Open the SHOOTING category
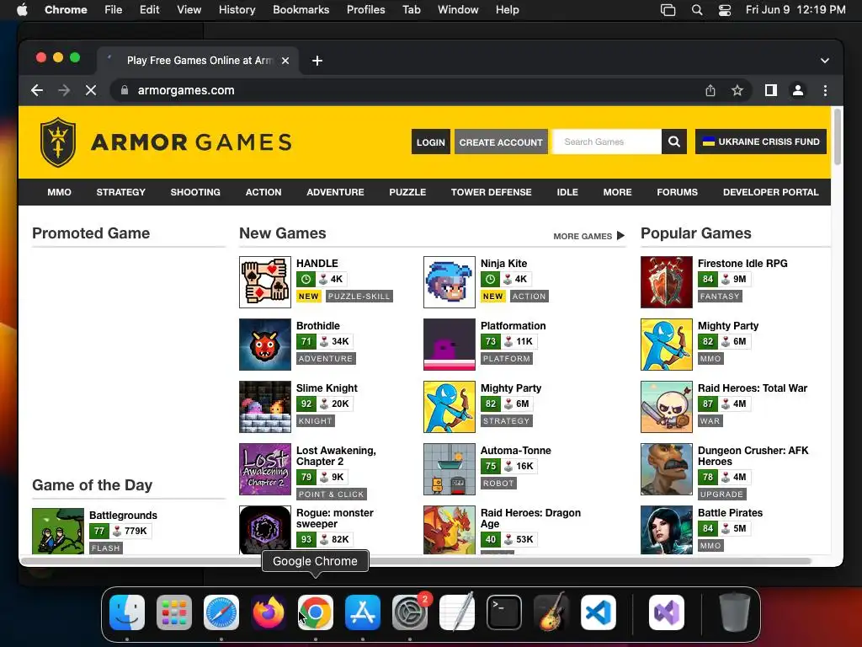Viewport: 862px width, 647px height. [195, 192]
